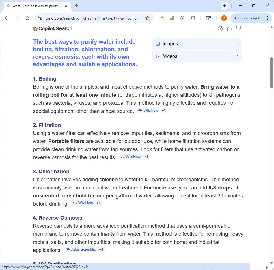Expand +1 sources under Filtration
Image resolution: width=274 pixels, height=270 pixels.
point(146,157)
